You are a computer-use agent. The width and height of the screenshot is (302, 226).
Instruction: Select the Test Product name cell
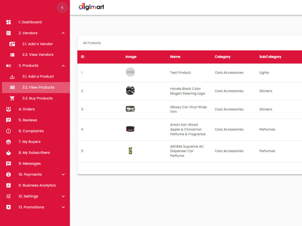tap(181, 73)
